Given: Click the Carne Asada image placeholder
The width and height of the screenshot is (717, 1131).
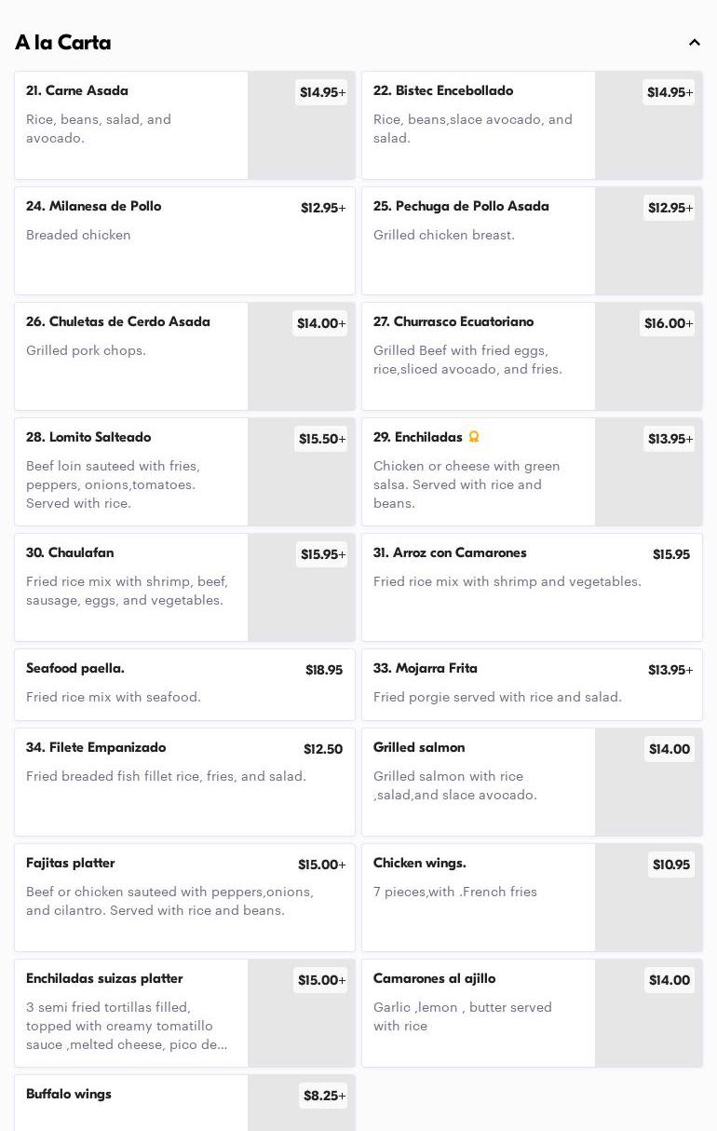Looking at the screenshot, I should pyautogui.click(x=301, y=140).
